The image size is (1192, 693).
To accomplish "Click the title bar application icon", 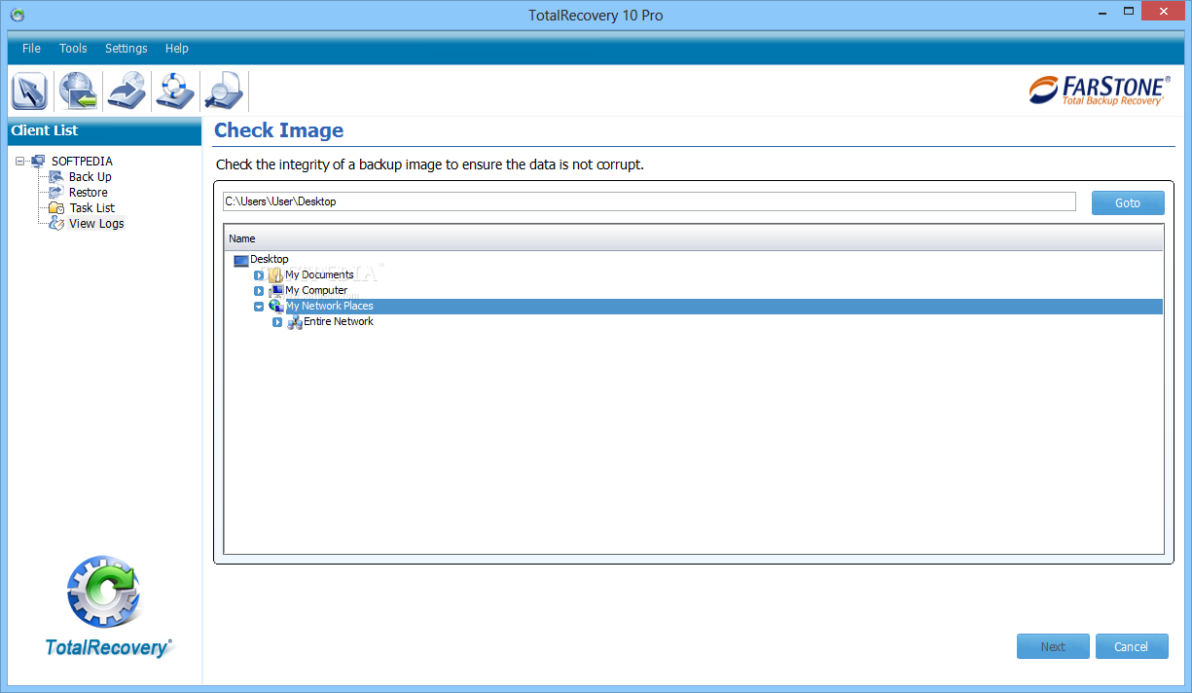I will click(17, 15).
